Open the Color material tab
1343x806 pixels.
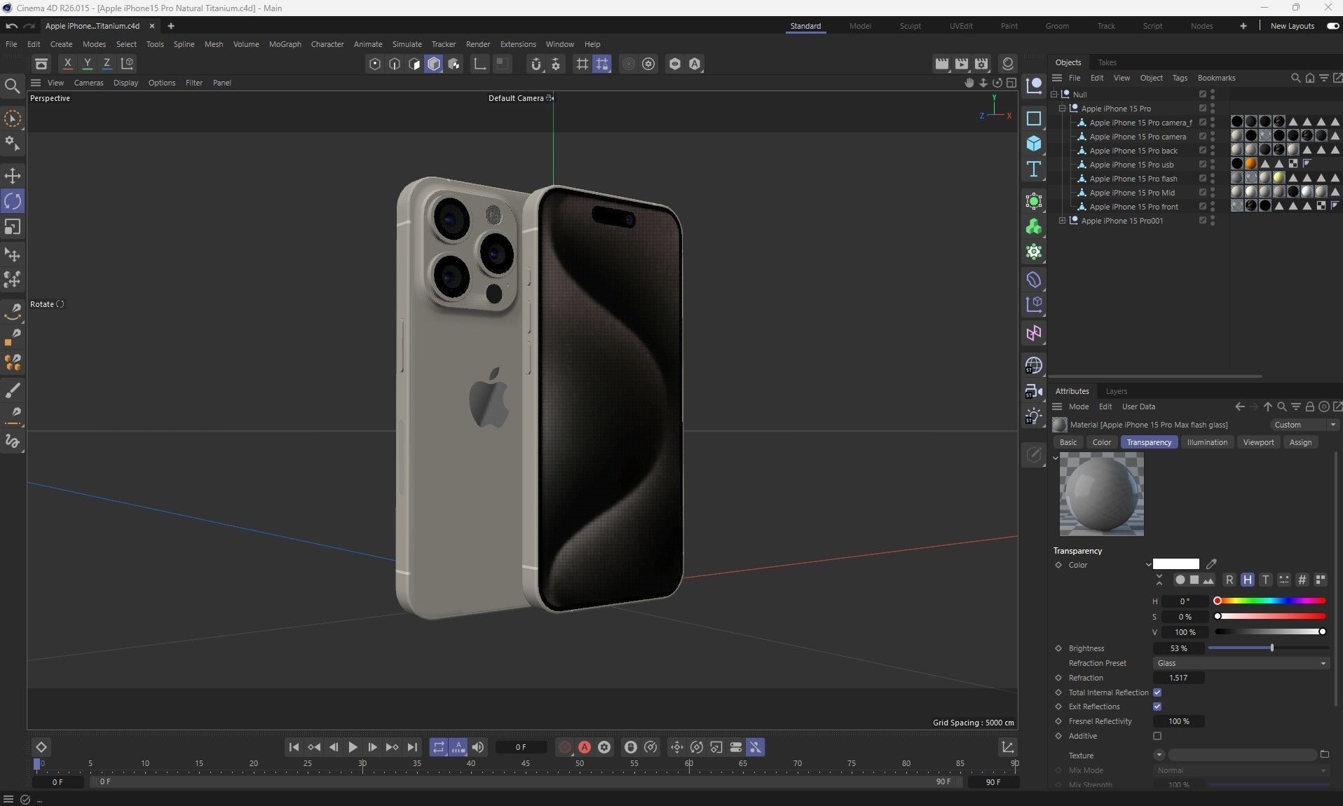1101,442
